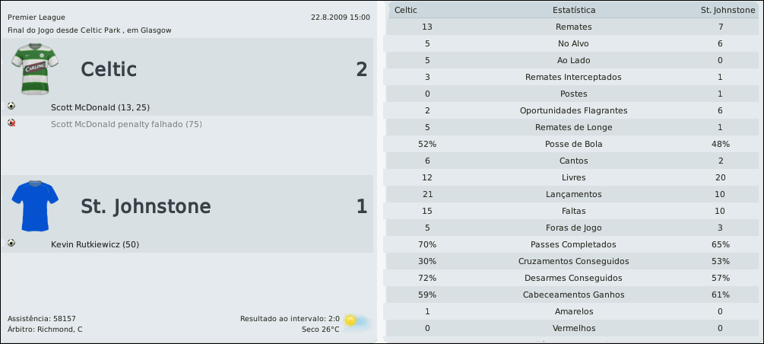Click the Premier League competition label
The height and width of the screenshot is (344, 764).
point(36,17)
